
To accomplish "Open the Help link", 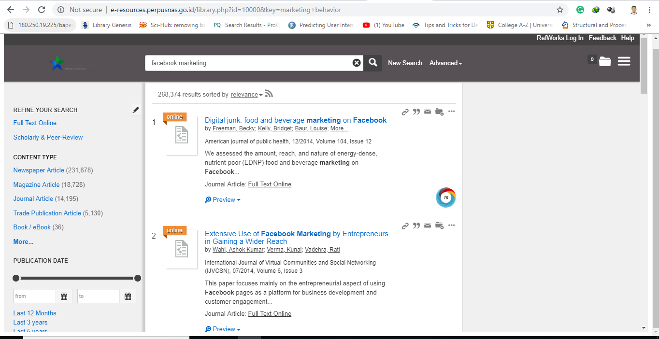I will point(628,38).
